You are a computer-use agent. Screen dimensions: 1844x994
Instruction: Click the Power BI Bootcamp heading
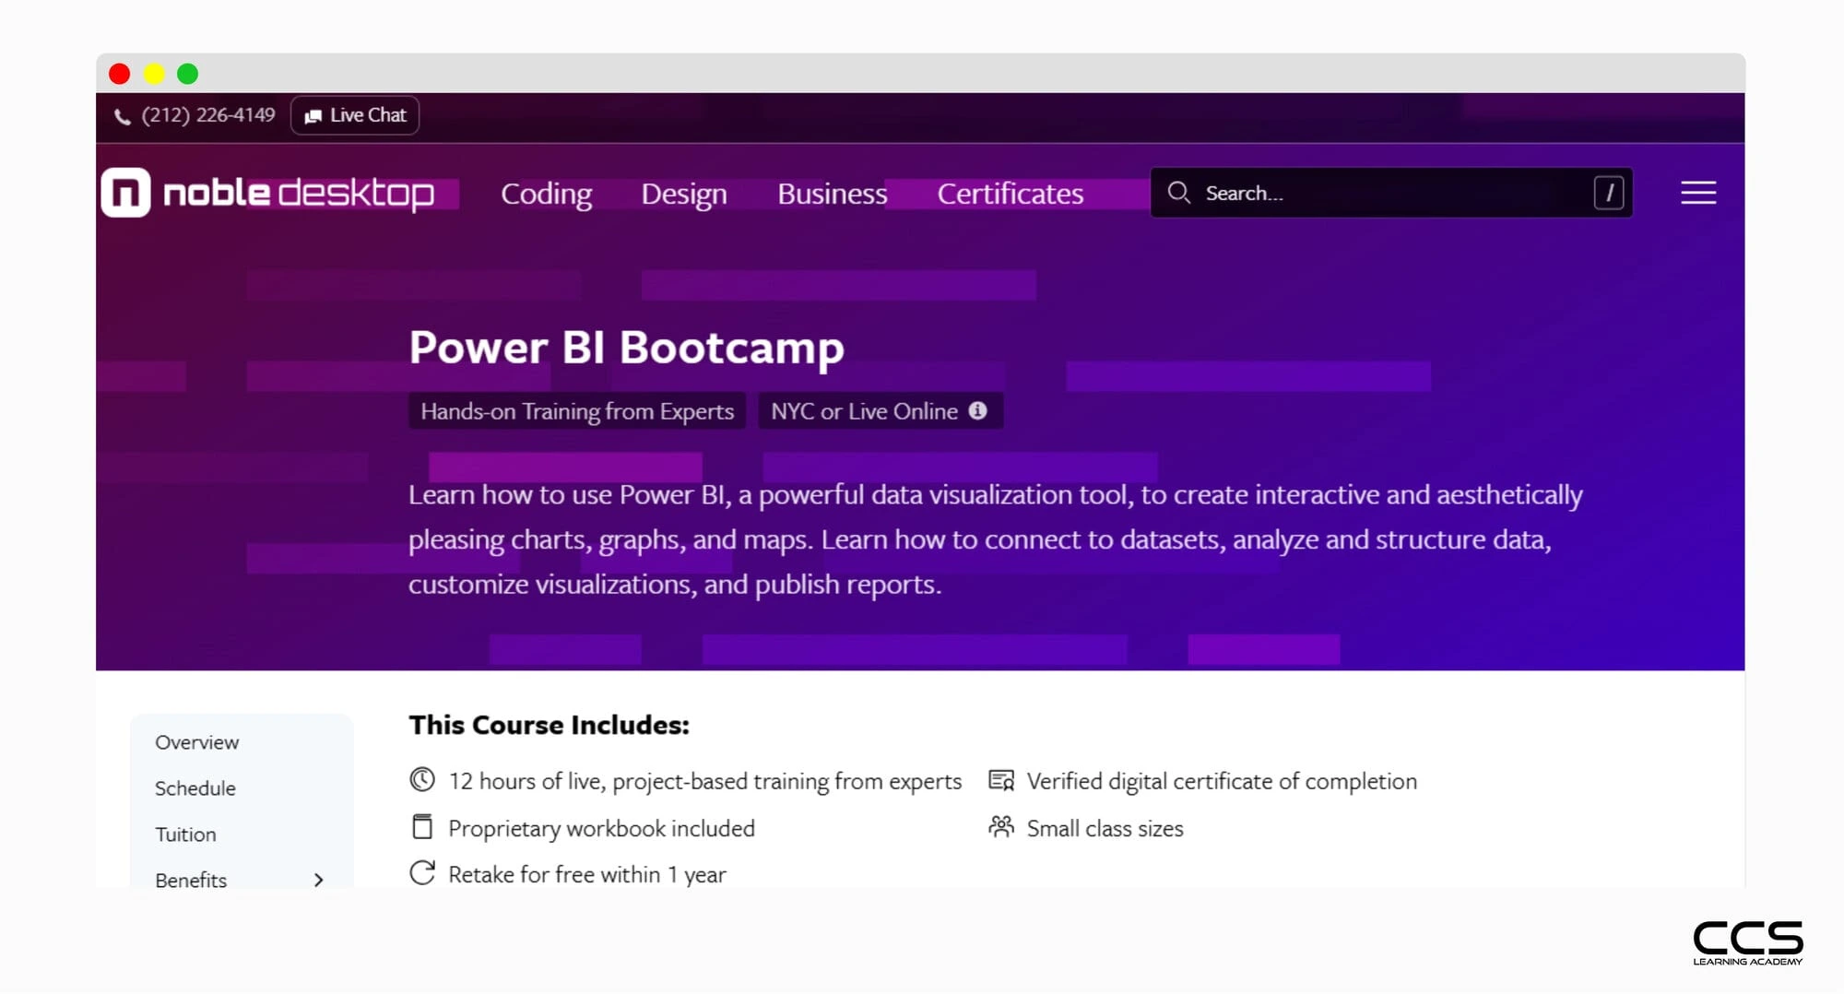click(x=626, y=348)
